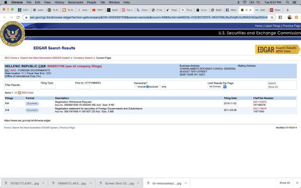Image resolution: width=301 pixels, height=188 pixels.
Task: Open the 40 Entries results dropdown
Action: (x=217, y=86)
